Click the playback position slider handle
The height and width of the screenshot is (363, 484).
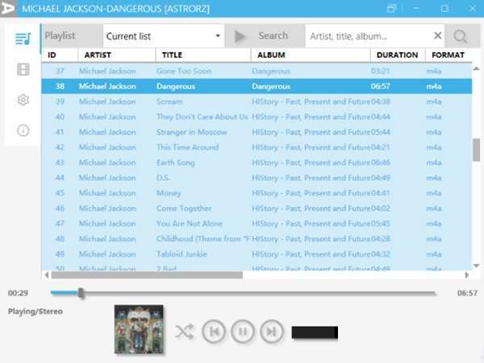[81, 293]
